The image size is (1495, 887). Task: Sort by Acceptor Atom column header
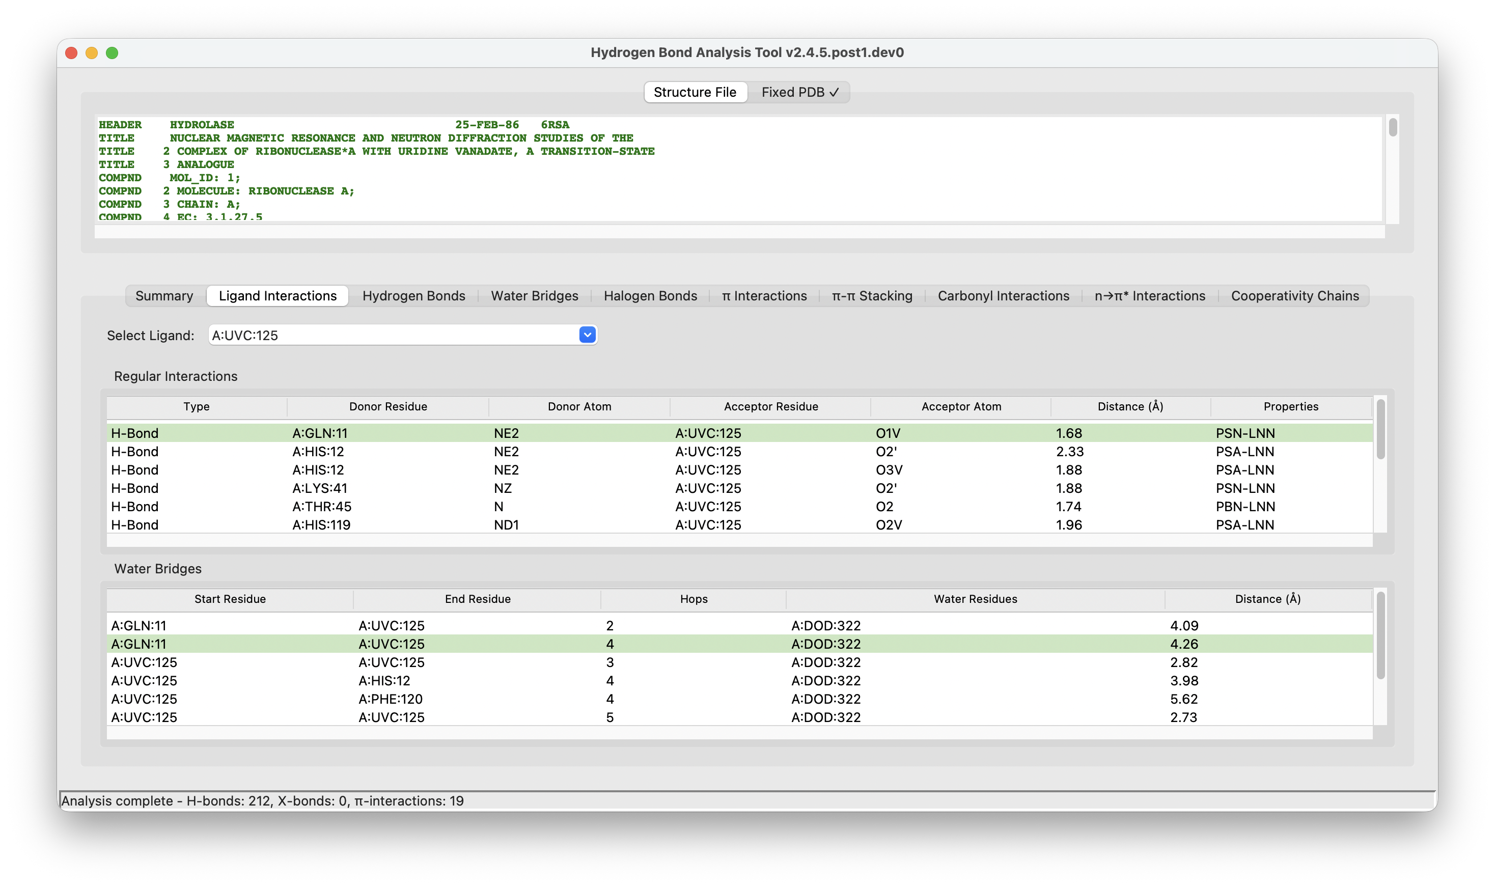click(961, 406)
